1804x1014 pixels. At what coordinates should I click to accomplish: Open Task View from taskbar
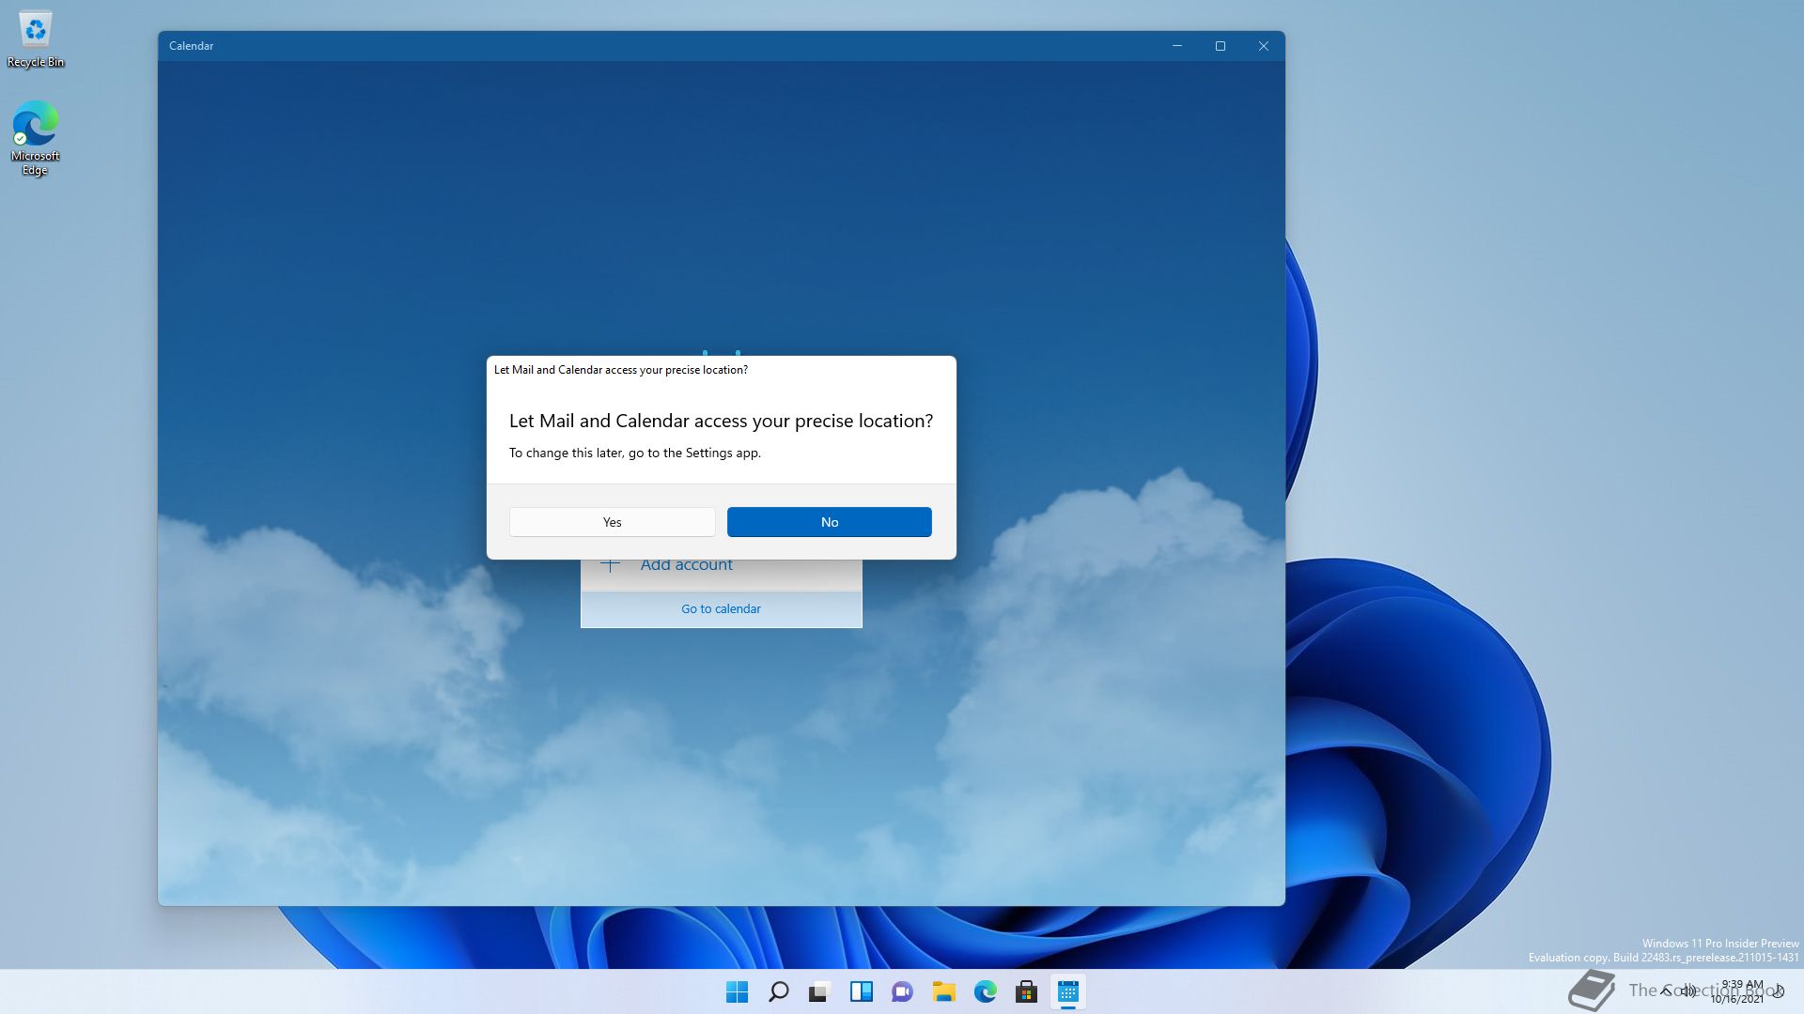click(819, 991)
